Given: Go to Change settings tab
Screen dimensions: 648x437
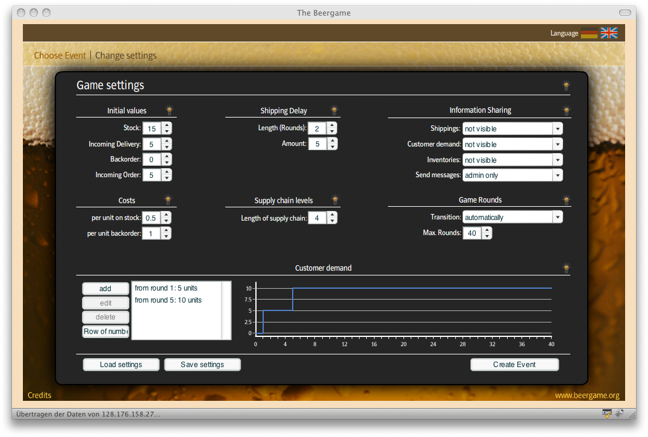Looking at the screenshot, I should click(126, 55).
